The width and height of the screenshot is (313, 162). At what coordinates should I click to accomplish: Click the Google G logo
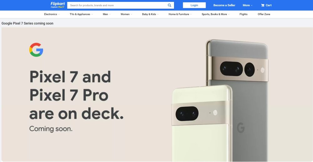point(36,50)
